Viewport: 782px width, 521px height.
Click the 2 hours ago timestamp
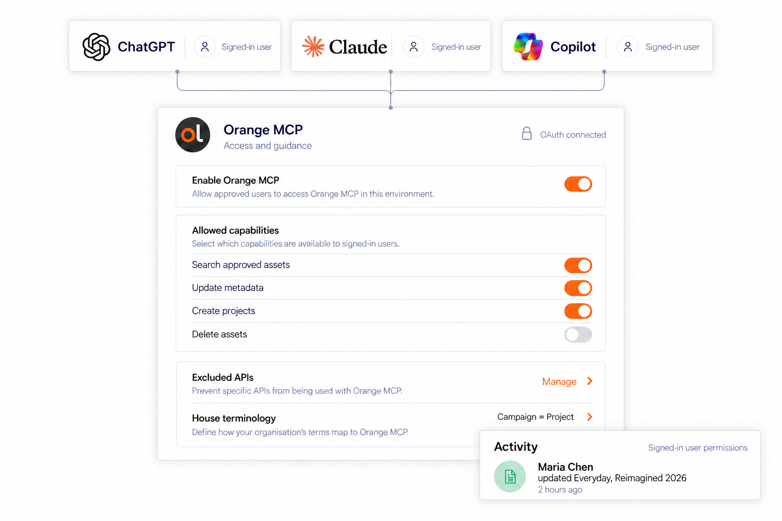pos(560,489)
